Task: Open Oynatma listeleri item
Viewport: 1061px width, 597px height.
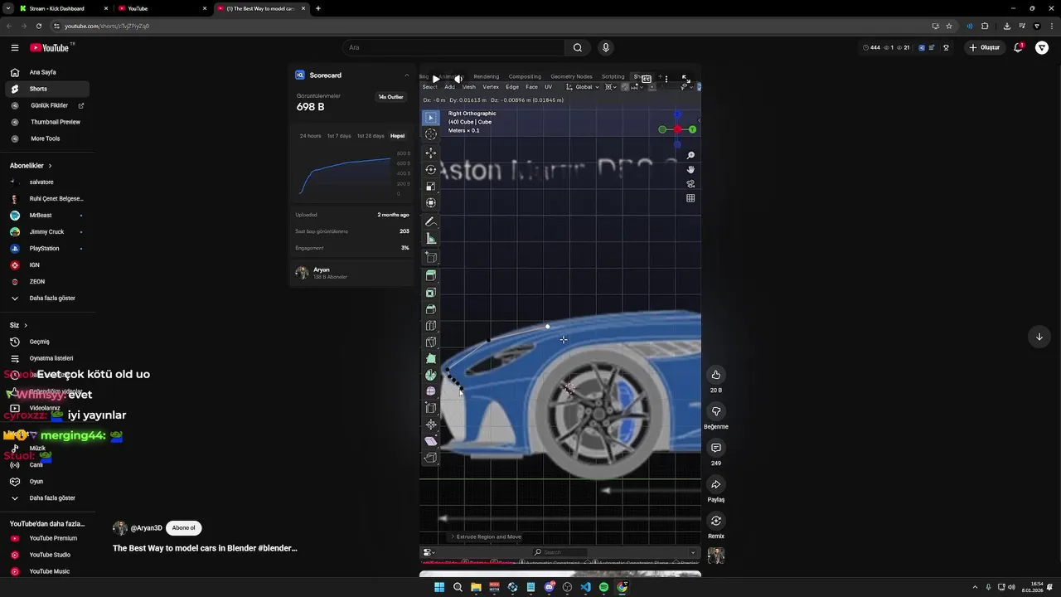Action: 47,358
